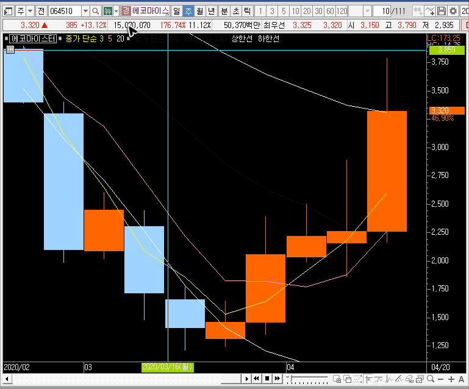Click the overlapping windows icon in bottom toolbar
The height and width of the screenshot is (389, 469).
[347, 379]
